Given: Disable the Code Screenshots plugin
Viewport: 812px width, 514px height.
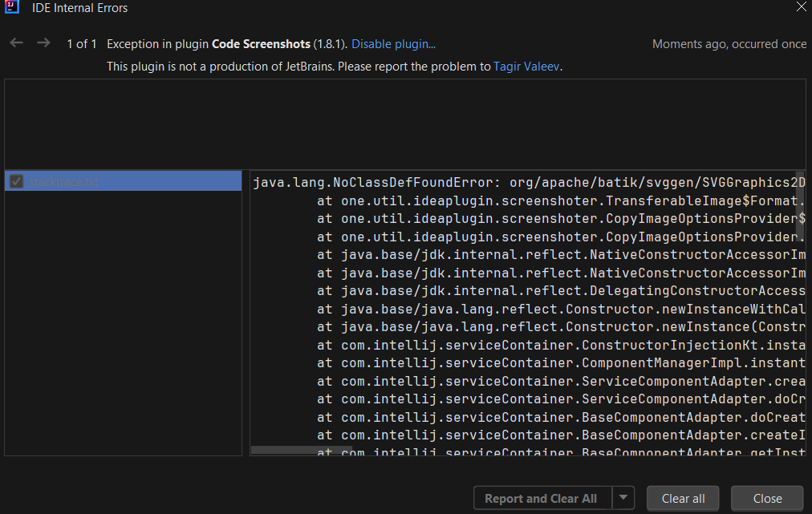Looking at the screenshot, I should point(392,43).
